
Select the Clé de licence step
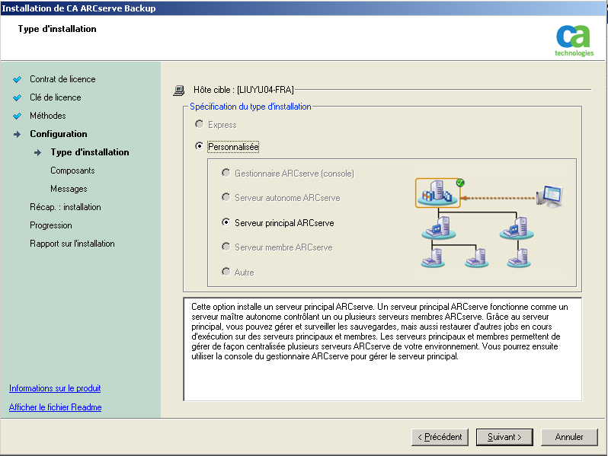pyautogui.click(x=56, y=97)
